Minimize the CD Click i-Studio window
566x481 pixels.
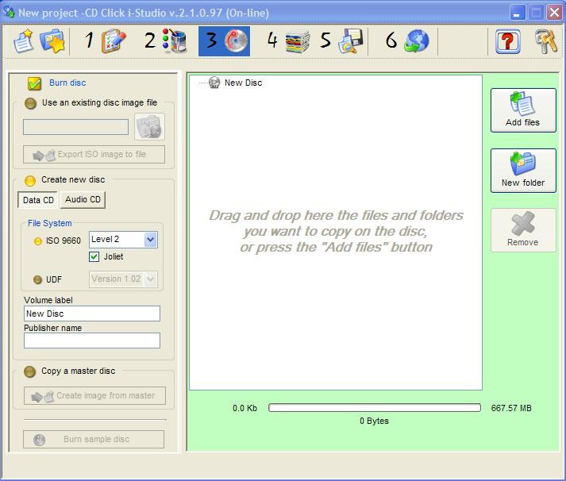coord(518,13)
